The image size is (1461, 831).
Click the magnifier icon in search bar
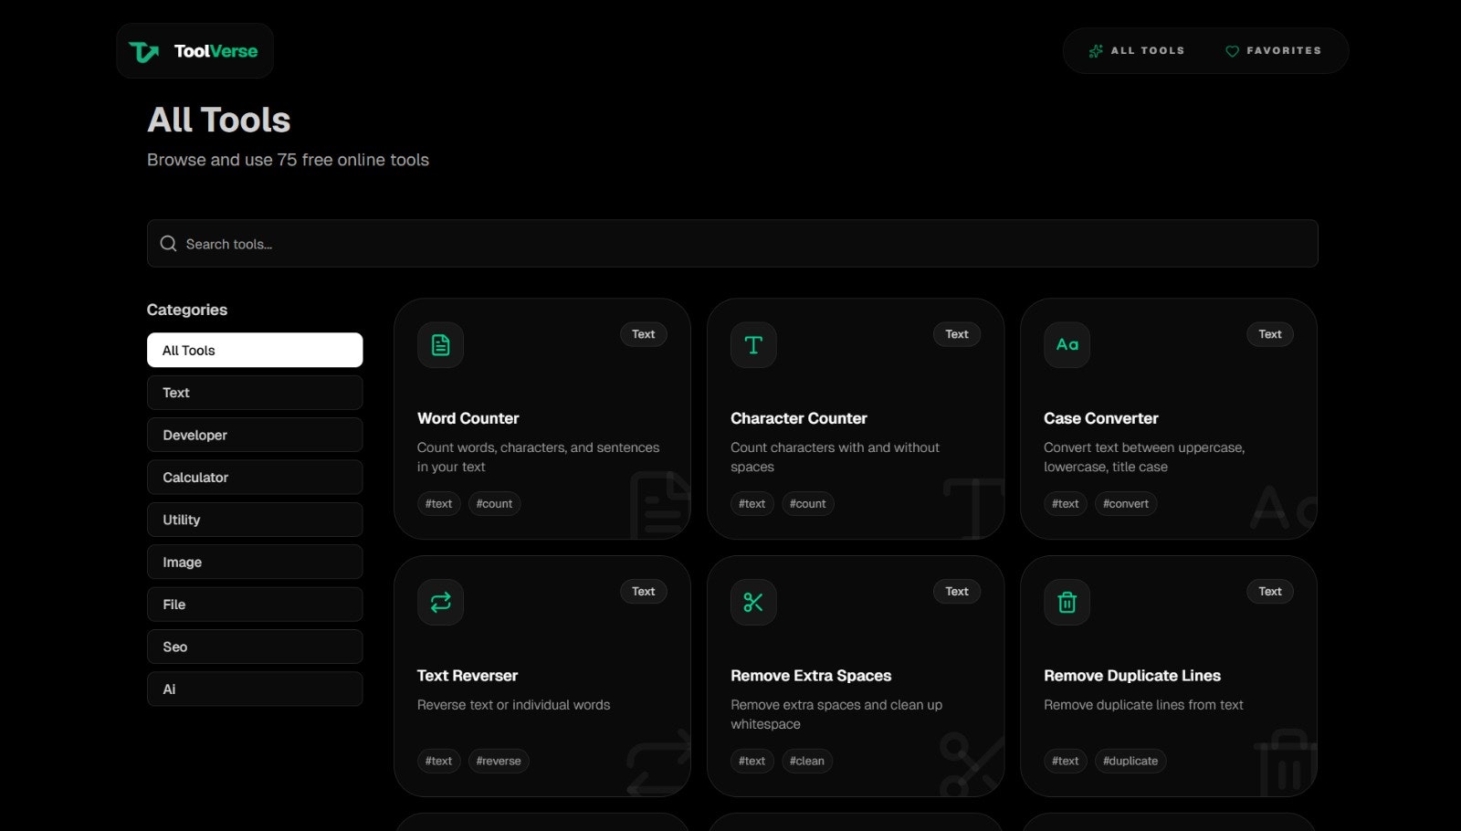click(x=168, y=244)
